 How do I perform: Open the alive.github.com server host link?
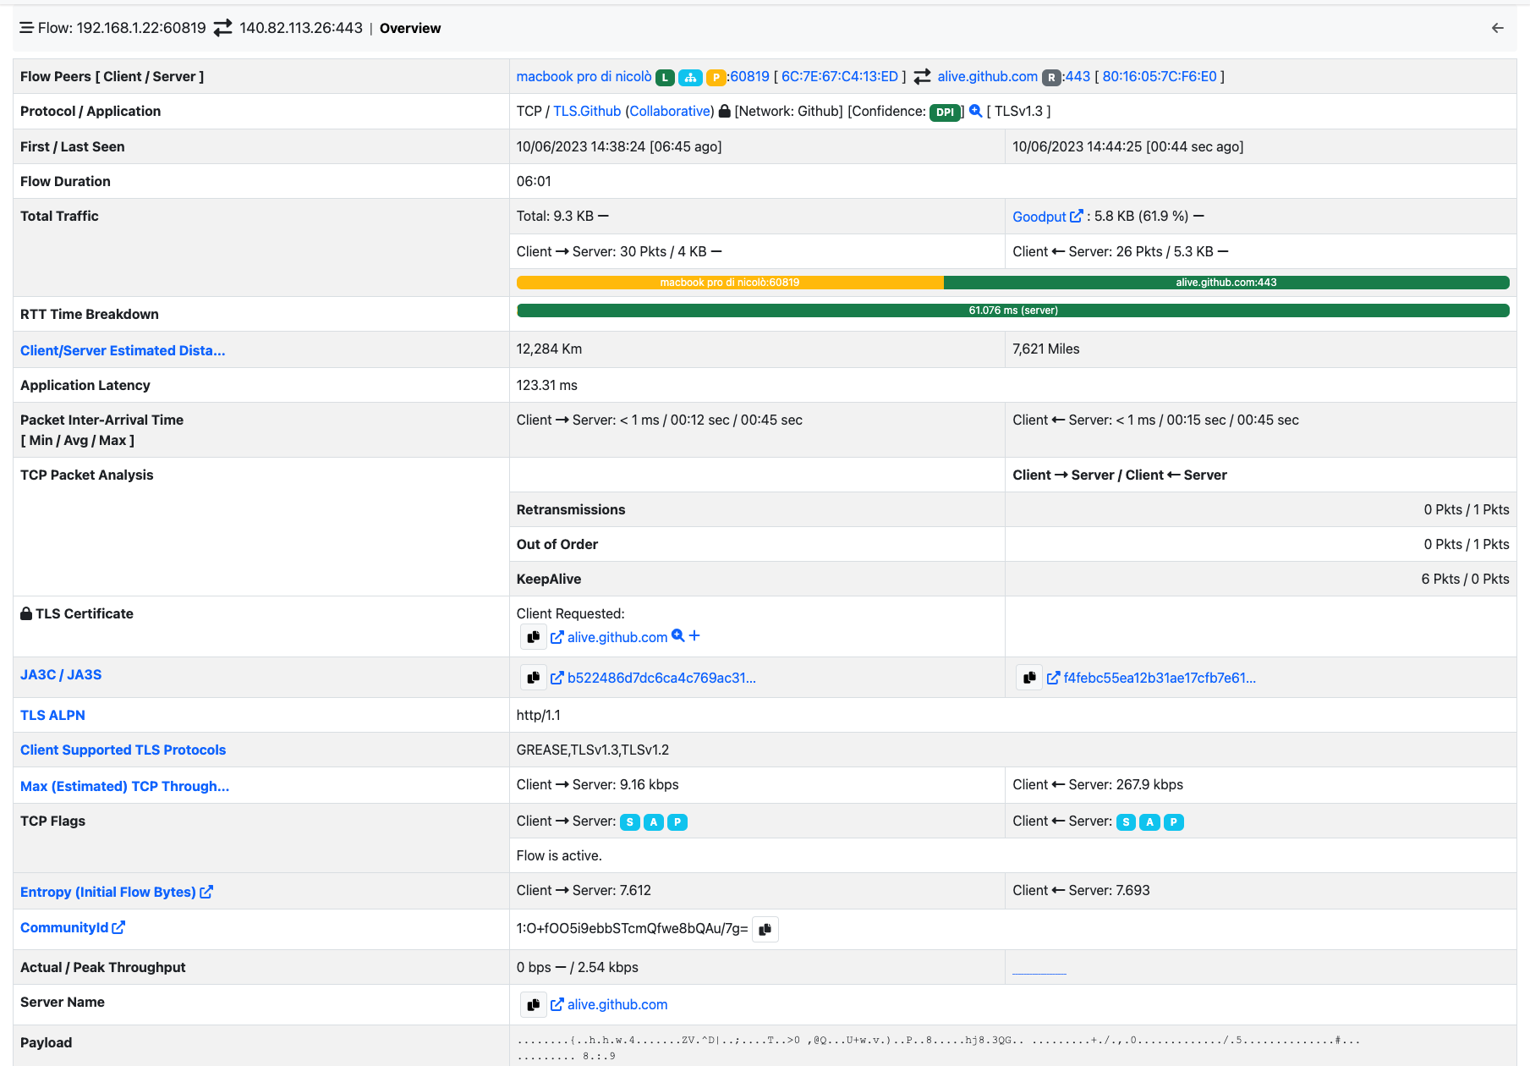[988, 76]
